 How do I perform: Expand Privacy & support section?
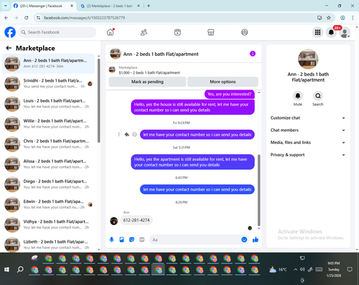coord(308,155)
